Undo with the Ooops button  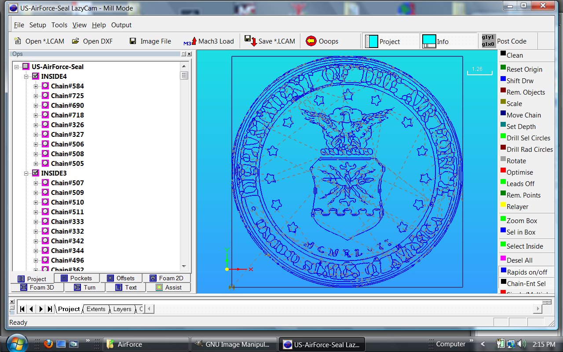pos(322,41)
